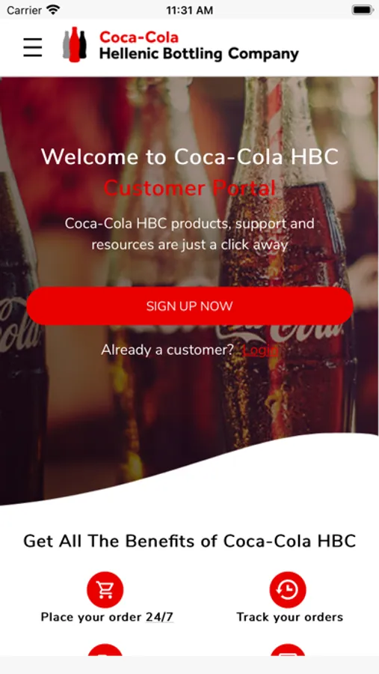Image resolution: width=379 pixels, height=674 pixels.
Task: Tap the Coca-Cola bottles logo icon
Action: point(75,45)
